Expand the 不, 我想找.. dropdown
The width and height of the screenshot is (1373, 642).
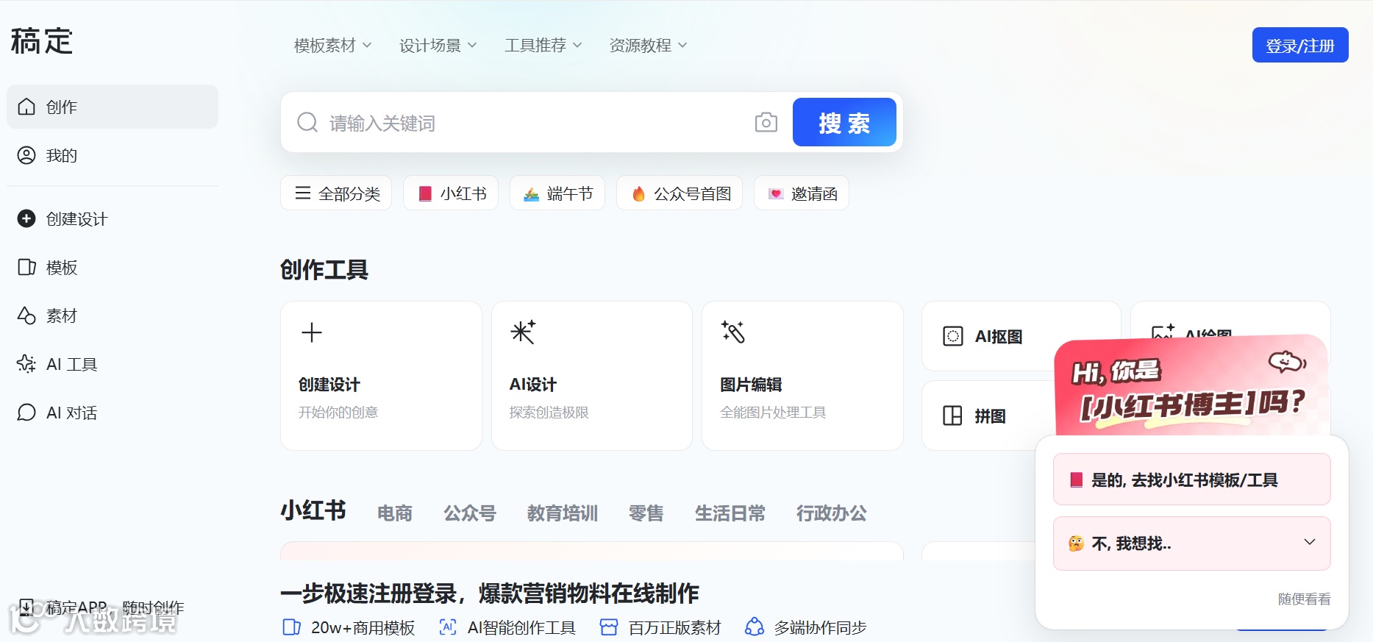tap(1192, 543)
